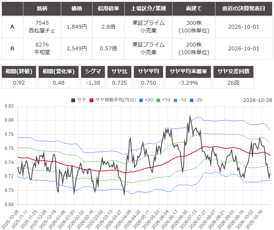274x230 pixels.
Task: Click the x-axis label 2026-10-16
Action: tap(254, 219)
